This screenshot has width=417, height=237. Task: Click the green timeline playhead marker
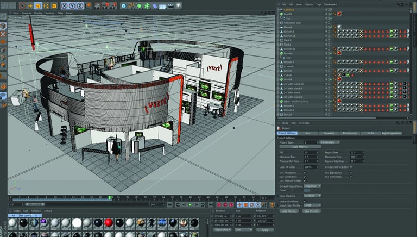click(109, 197)
